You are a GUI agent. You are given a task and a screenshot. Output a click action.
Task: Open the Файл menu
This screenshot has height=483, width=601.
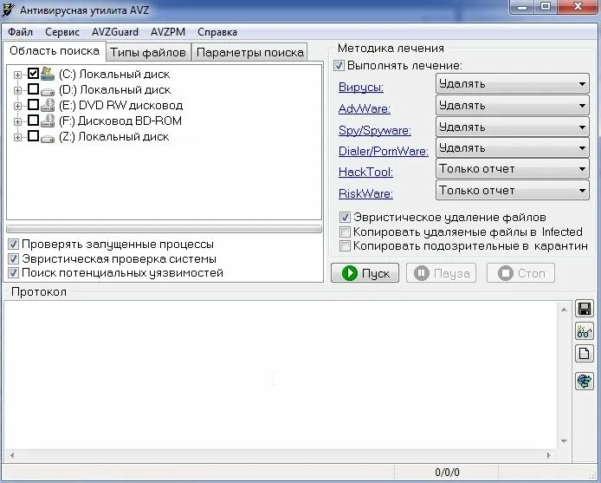coord(20,32)
